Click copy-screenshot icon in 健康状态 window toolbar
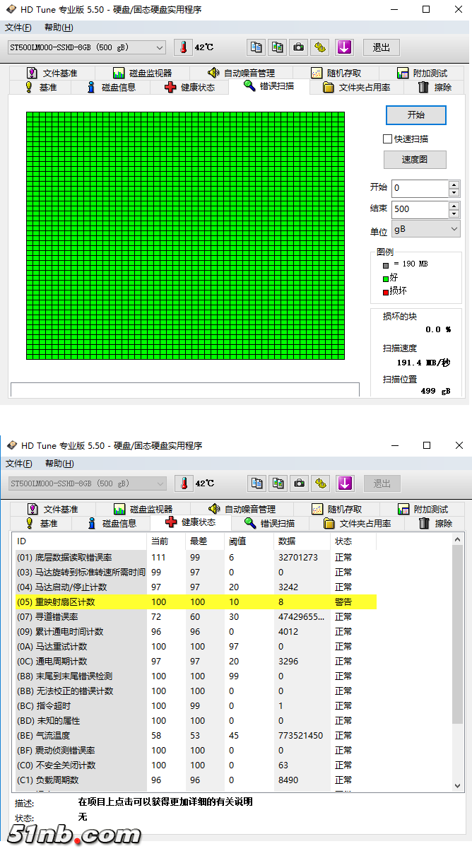This screenshot has width=472, height=851. click(x=278, y=483)
